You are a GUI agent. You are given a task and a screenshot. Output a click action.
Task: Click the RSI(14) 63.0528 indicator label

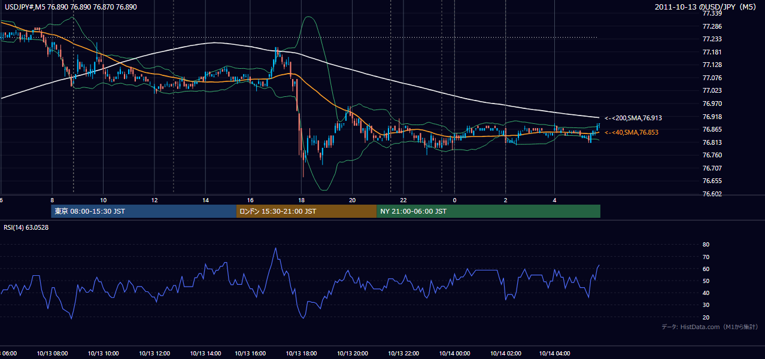click(x=26, y=227)
